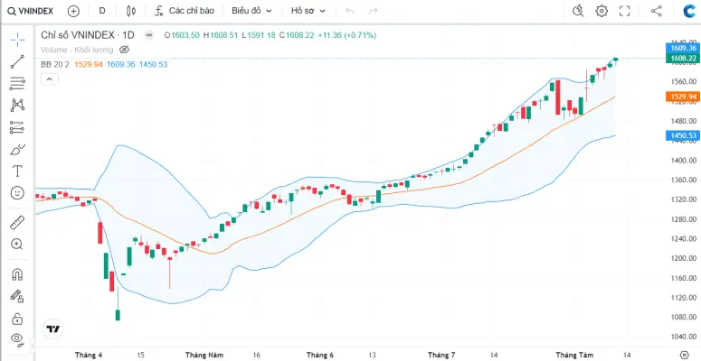The image size is (701, 361).
Task: Select the text annotation tool
Action: [x=17, y=171]
